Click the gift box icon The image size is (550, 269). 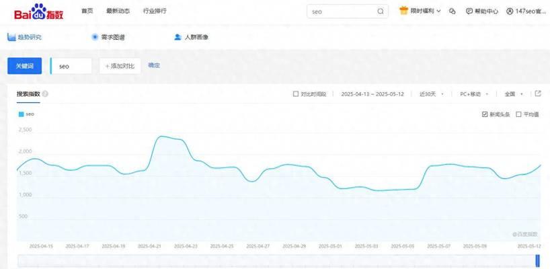pos(403,11)
